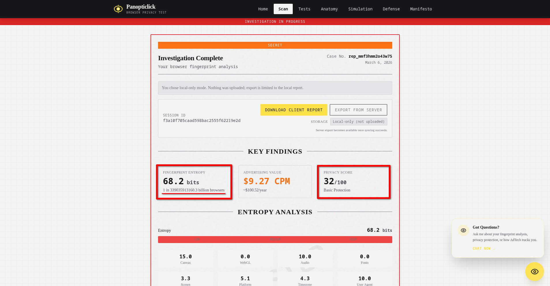Click Download Client Report button
550x286 pixels.
tap(294, 110)
